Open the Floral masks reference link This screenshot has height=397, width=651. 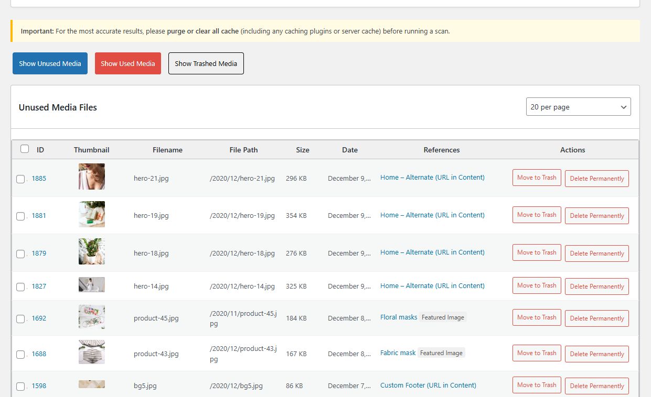click(x=398, y=317)
